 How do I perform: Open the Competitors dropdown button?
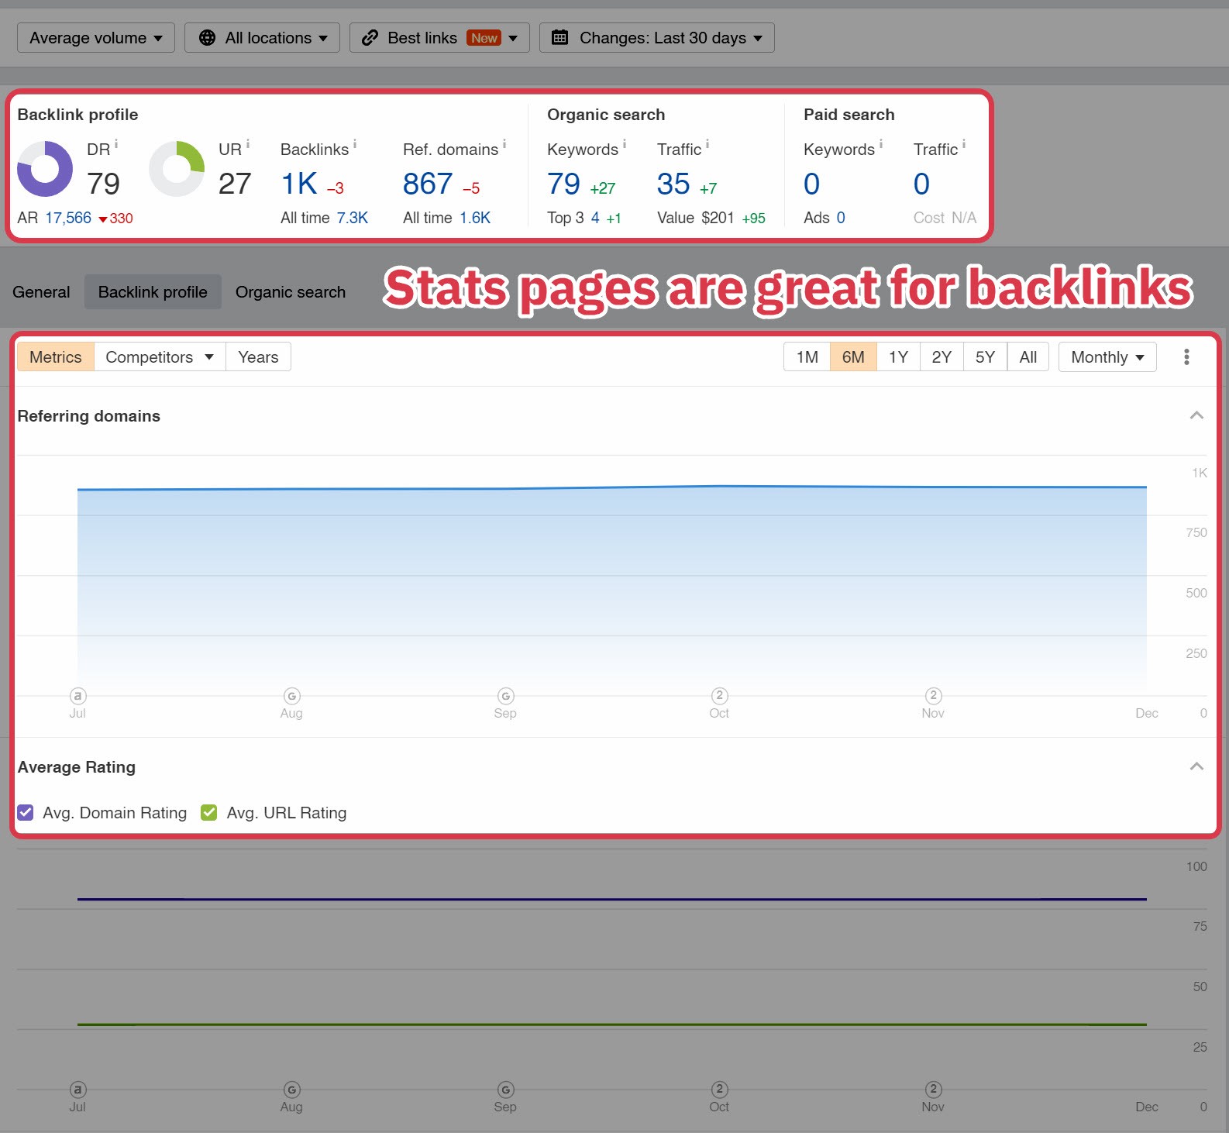(x=160, y=357)
